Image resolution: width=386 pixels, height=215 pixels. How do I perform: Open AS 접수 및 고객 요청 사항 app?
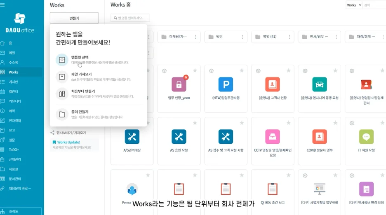tap(226, 141)
